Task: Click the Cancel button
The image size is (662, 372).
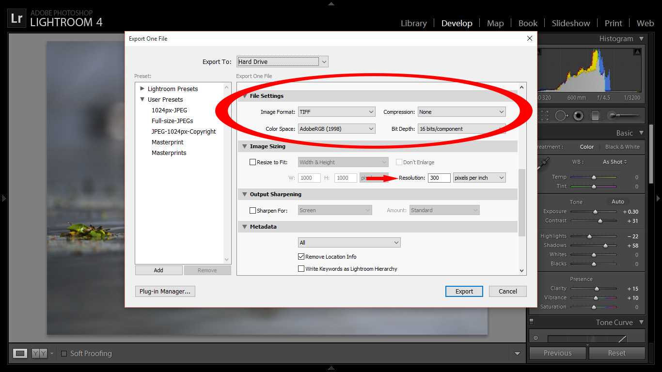Action: [508, 291]
